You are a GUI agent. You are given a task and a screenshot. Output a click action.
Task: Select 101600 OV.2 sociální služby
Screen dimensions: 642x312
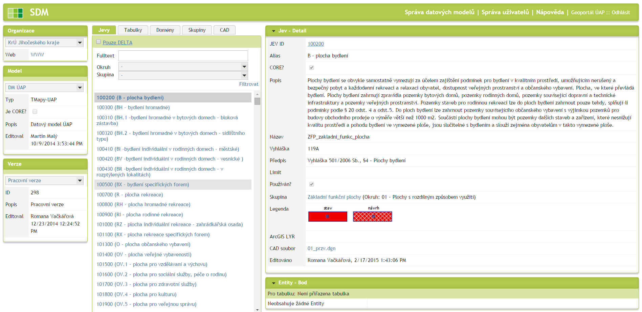pyautogui.click(x=173, y=274)
